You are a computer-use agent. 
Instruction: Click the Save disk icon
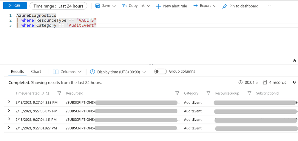98,6
